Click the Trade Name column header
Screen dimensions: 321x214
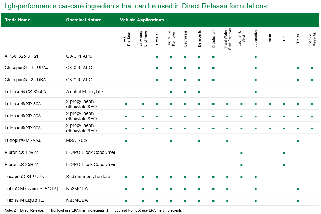point(17,20)
